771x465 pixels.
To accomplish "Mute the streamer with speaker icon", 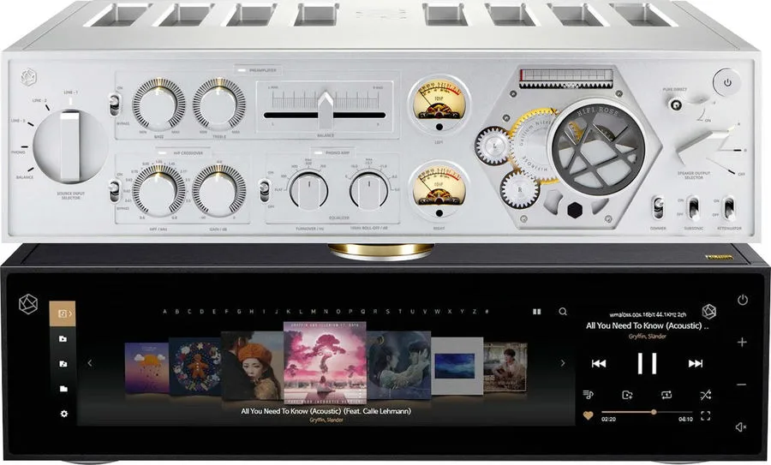I will coord(741,427).
